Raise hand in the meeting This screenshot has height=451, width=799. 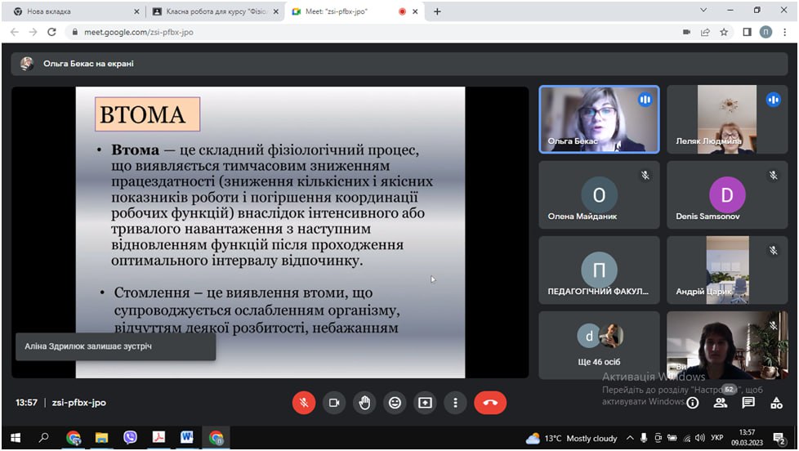pos(364,403)
